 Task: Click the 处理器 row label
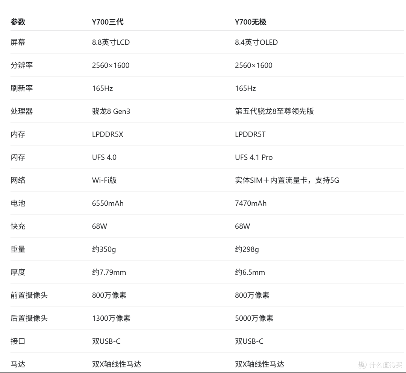[22, 111]
